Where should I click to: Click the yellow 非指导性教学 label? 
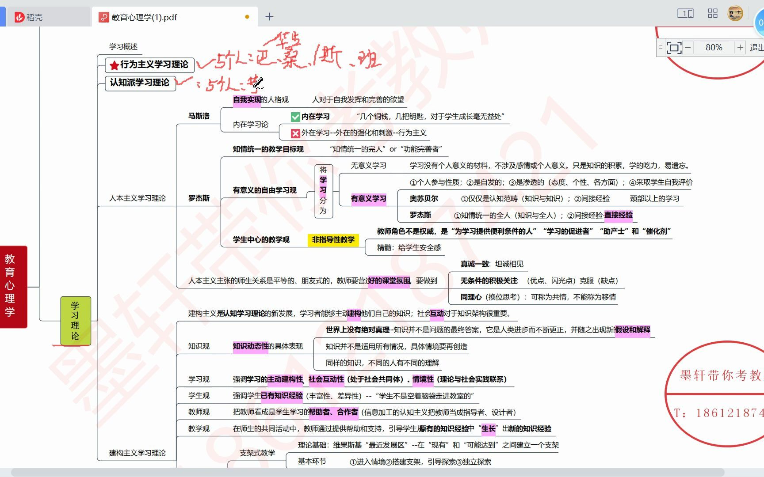point(333,239)
